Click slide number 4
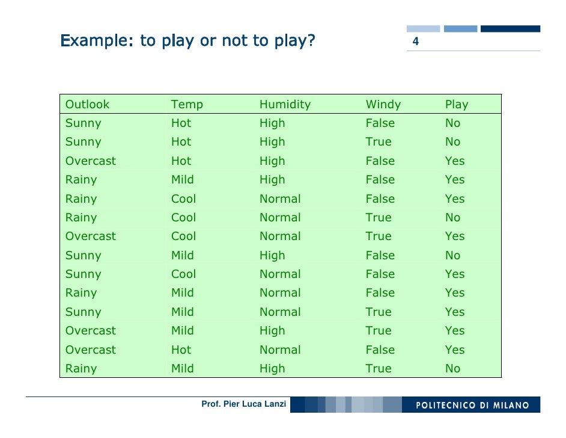Image resolution: width=566 pixels, height=438 pixels. tap(415, 43)
